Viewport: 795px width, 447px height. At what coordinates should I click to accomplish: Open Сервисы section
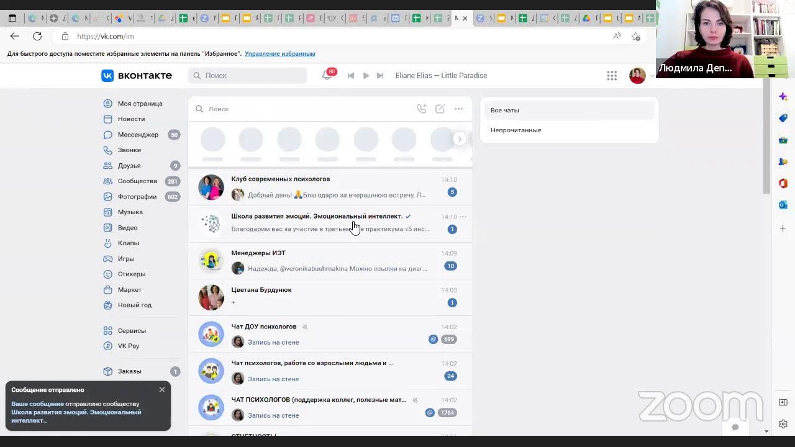[132, 331]
